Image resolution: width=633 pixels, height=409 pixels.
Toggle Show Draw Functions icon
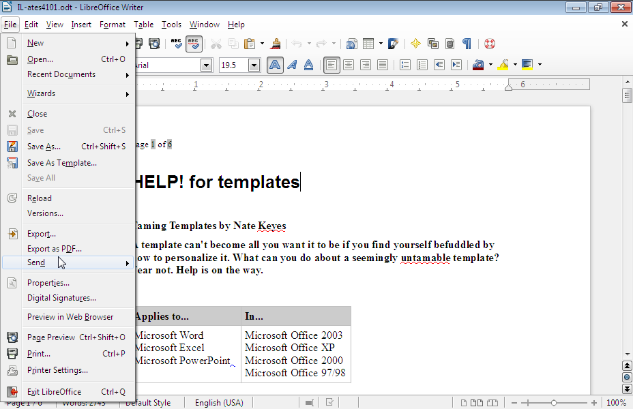(x=393, y=44)
